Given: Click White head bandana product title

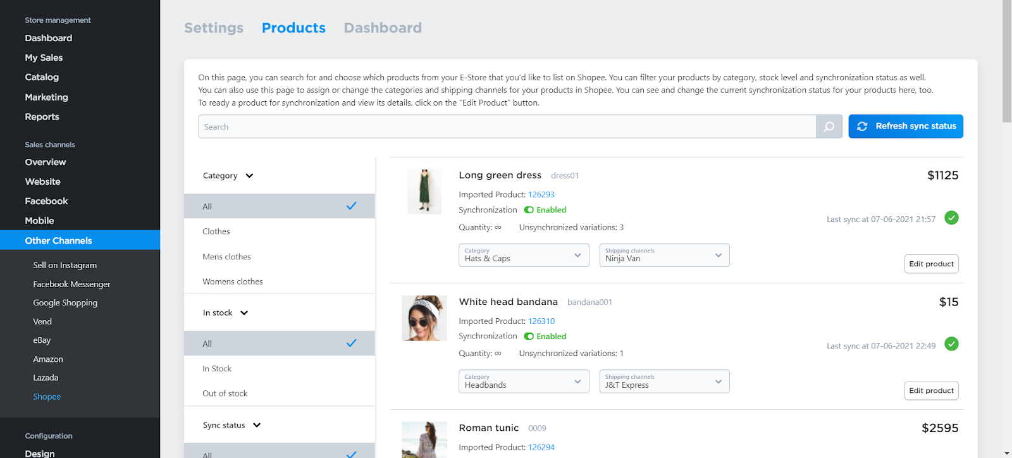Looking at the screenshot, I should pos(508,302).
